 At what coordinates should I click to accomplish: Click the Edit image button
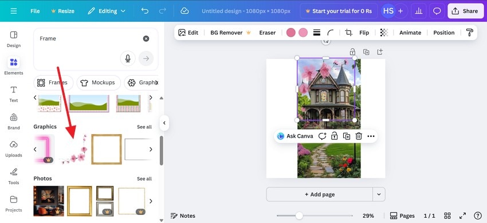188,33
